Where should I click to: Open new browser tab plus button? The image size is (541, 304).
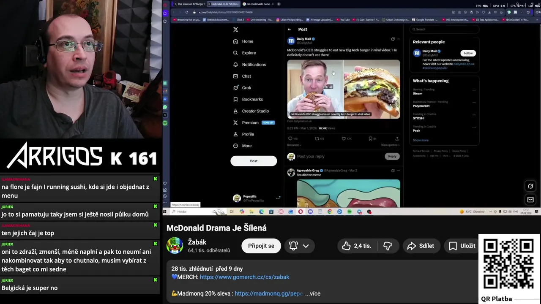[279, 4]
